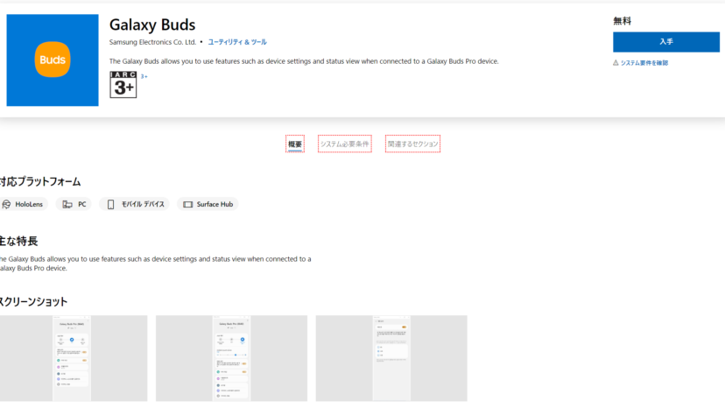This screenshot has width=725, height=408.
Task: Click the warning icon beside システム要件を確認
Action: [x=616, y=63]
